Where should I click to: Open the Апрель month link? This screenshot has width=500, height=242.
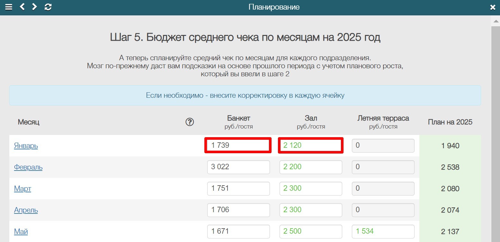tap(26, 210)
